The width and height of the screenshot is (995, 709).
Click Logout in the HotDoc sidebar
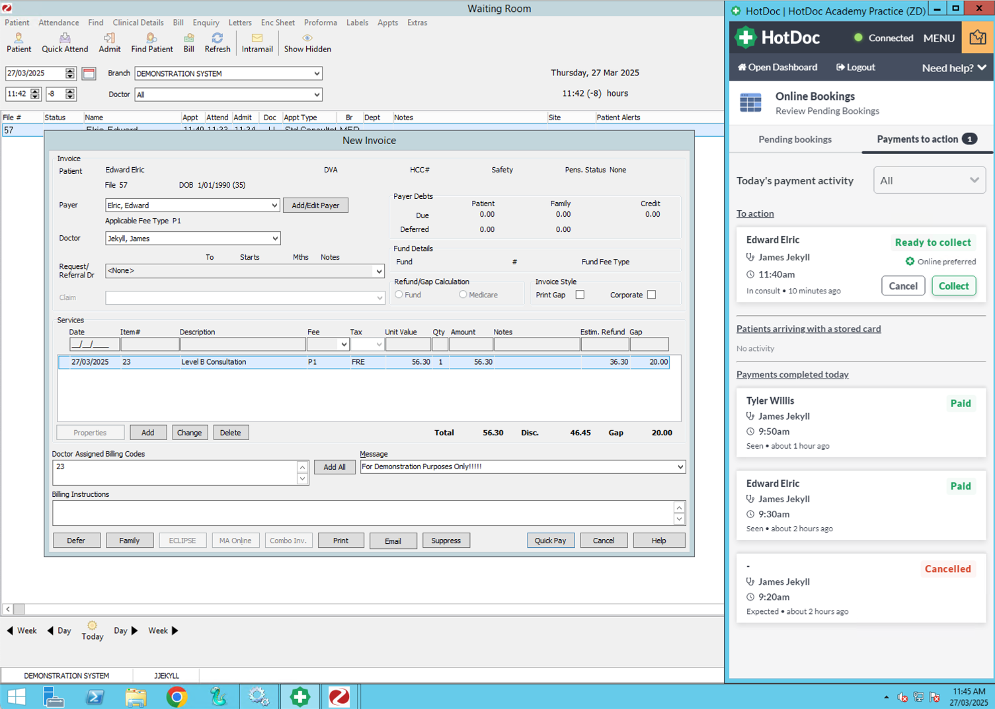pyautogui.click(x=856, y=67)
